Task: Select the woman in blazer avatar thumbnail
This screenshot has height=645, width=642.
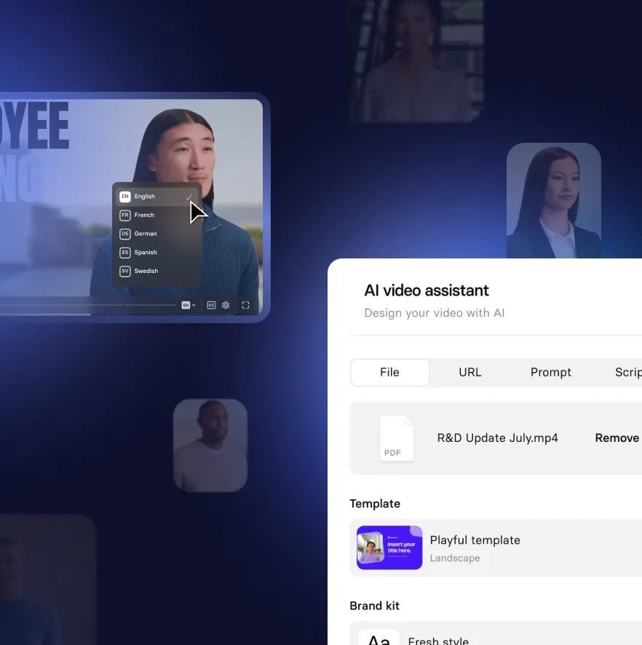Action: pyautogui.click(x=553, y=201)
